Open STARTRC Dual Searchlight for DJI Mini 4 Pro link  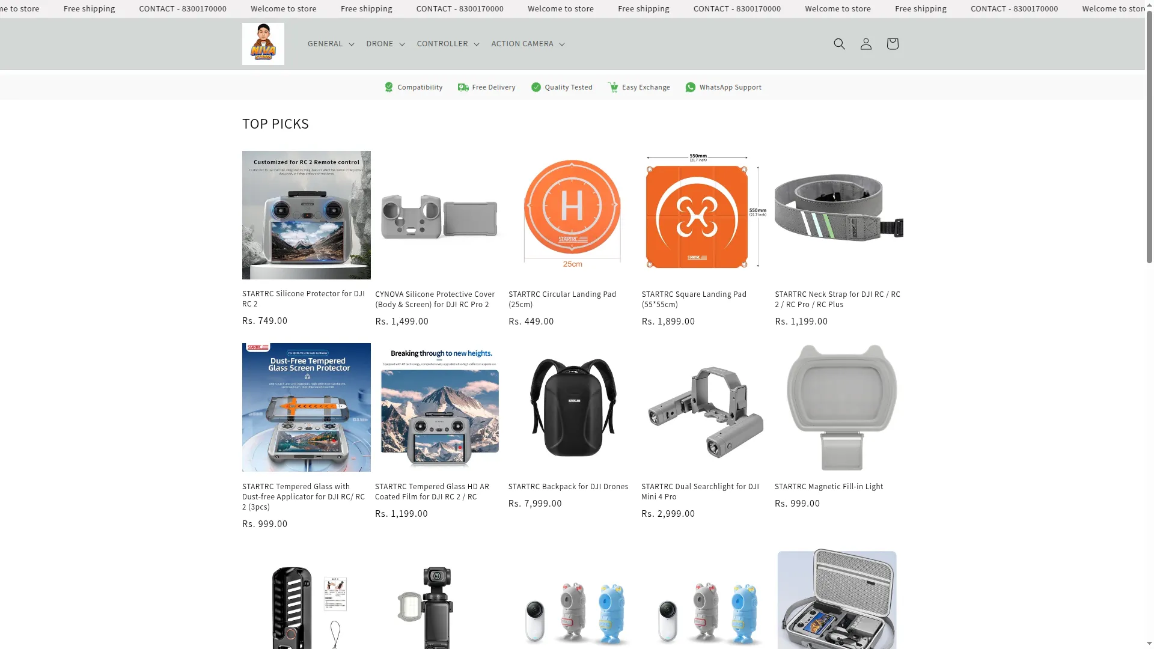pos(700,492)
